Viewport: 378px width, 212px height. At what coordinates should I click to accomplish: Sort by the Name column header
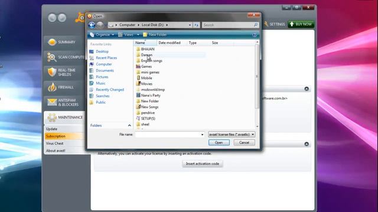(x=145, y=43)
